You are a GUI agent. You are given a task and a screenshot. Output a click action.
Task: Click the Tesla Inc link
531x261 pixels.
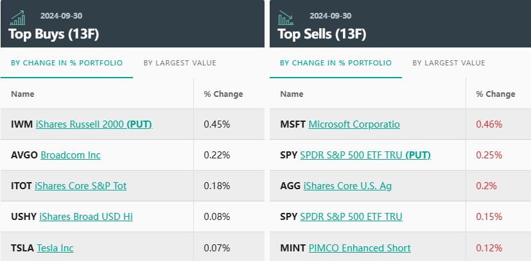[55, 247]
